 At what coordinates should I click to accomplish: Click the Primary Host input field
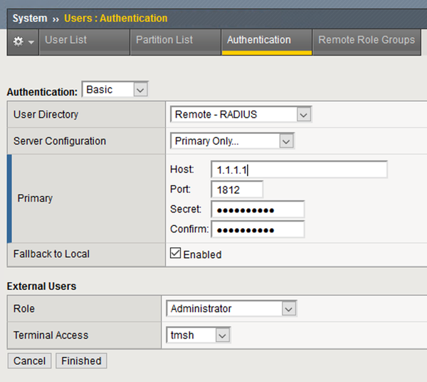click(x=299, y=170)
